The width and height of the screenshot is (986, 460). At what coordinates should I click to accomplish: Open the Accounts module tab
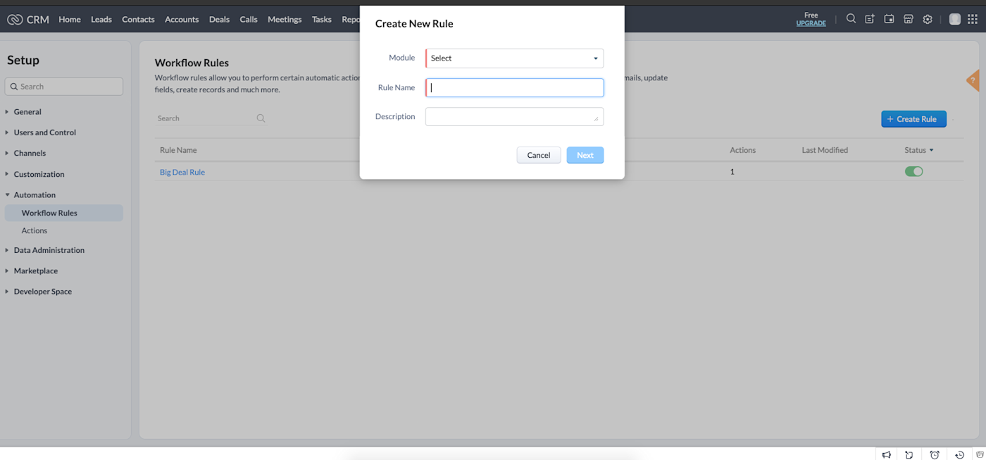pos(182,19)
